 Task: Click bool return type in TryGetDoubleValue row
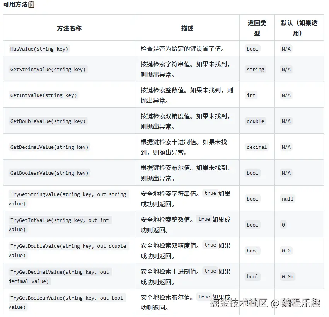[x=252, y=251]
